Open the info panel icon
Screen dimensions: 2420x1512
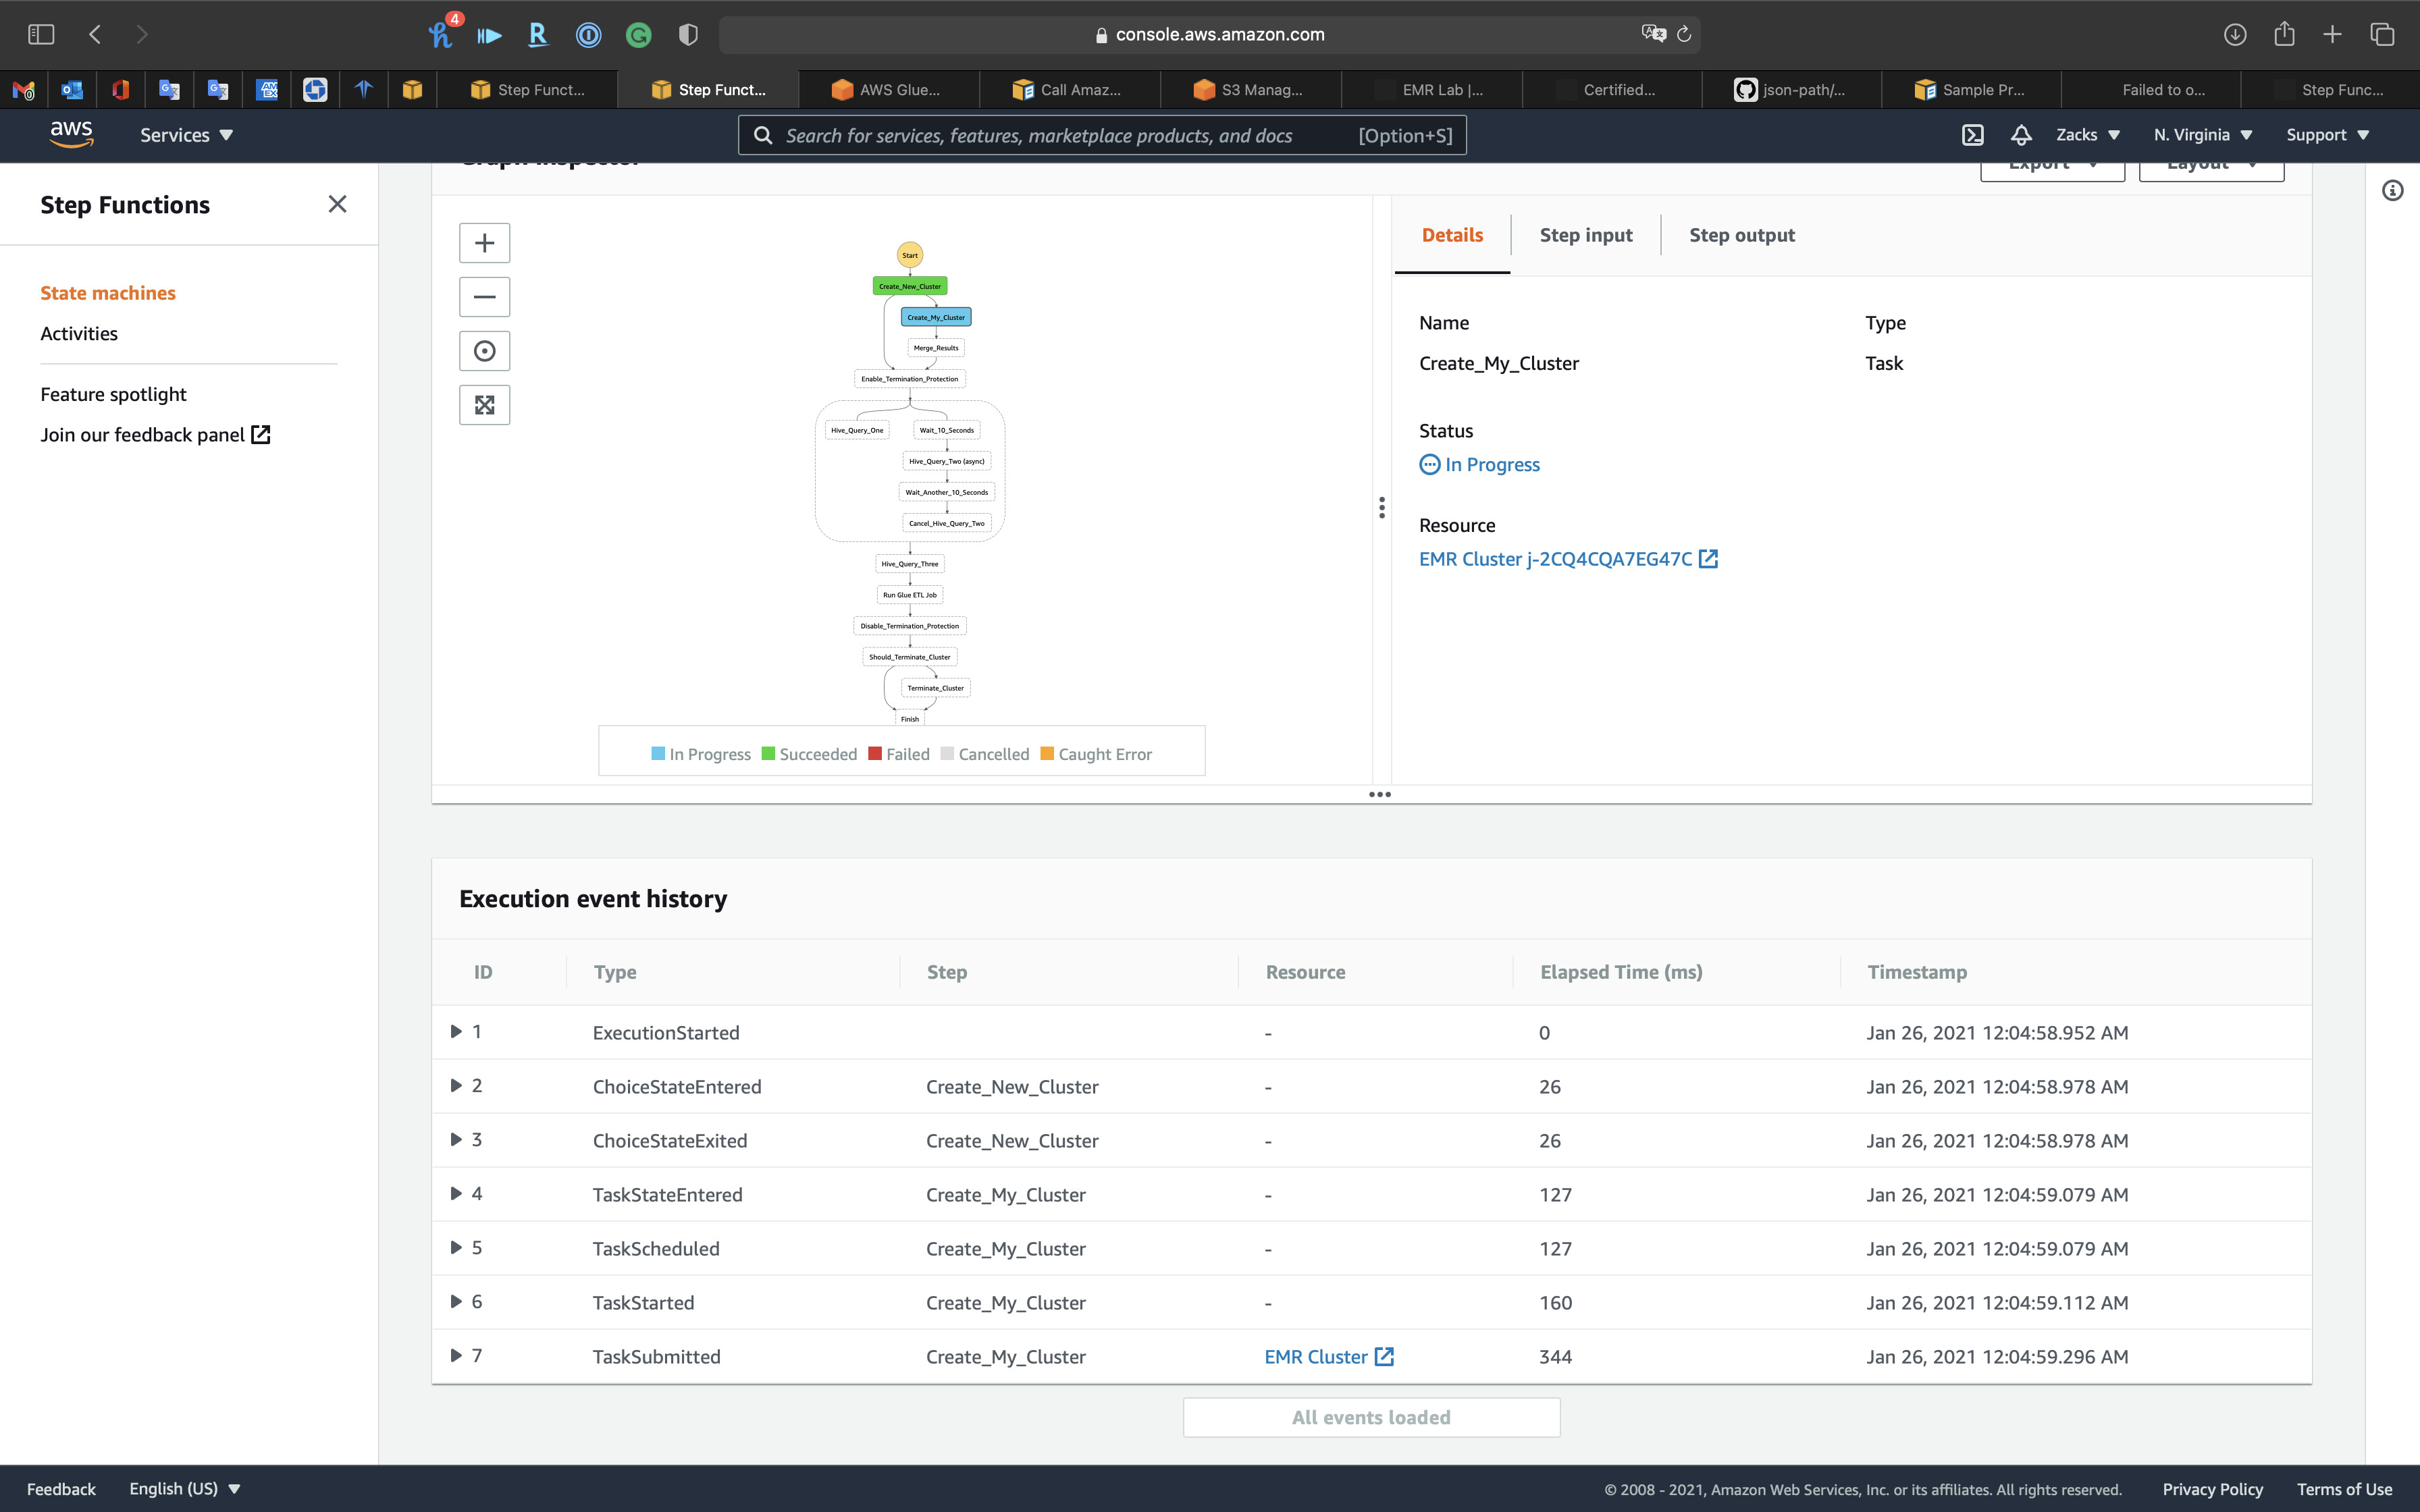2392,190
